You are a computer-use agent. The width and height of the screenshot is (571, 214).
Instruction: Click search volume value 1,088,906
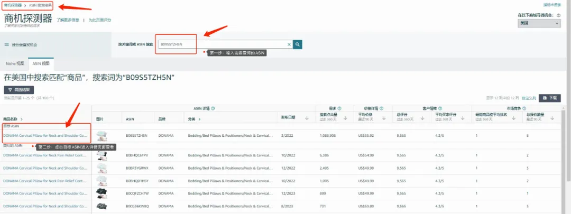327,135
